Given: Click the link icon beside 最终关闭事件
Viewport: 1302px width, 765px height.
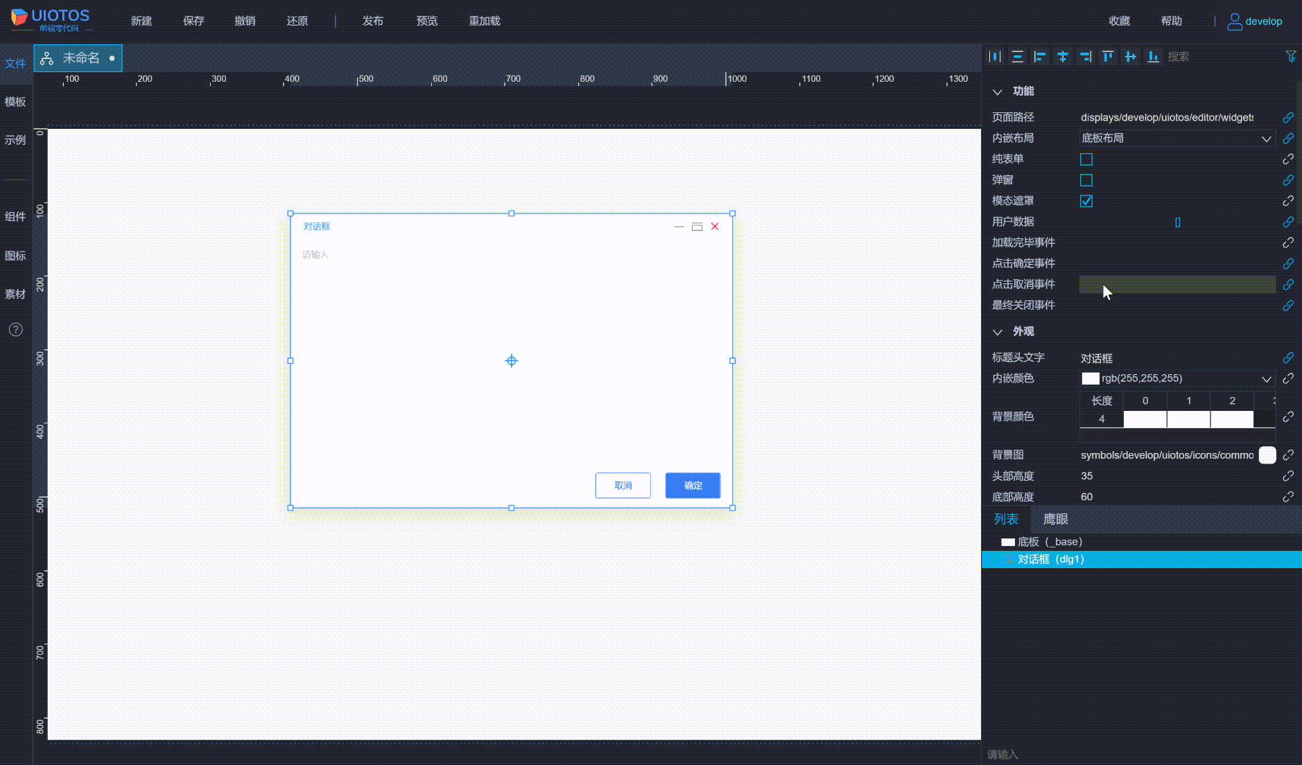Looking at the screenshot, I should coord(1288,306).
